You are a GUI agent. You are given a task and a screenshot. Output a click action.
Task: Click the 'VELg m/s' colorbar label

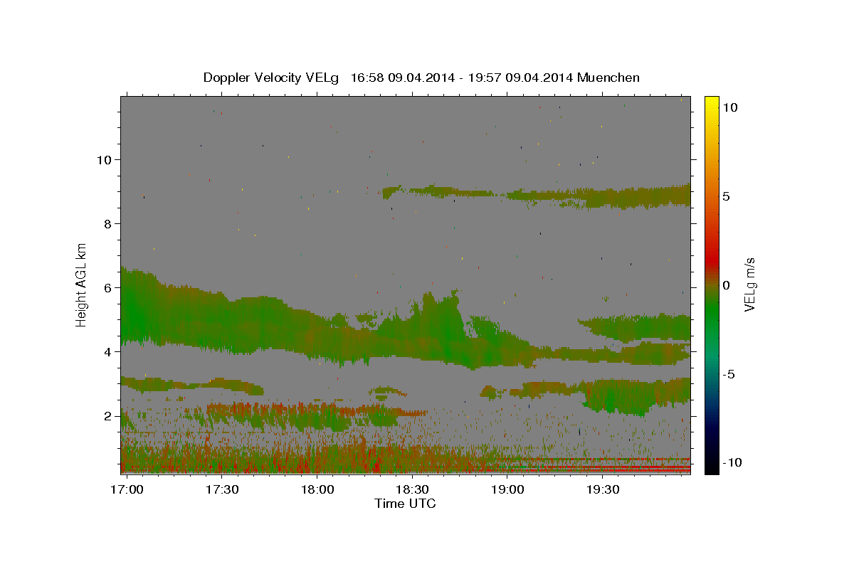pyautogui.click(x=749, y=284)
